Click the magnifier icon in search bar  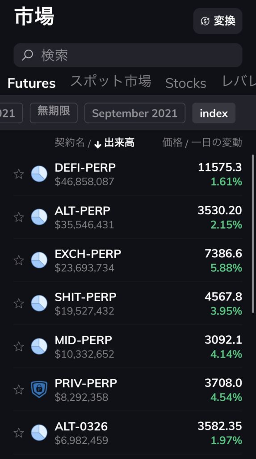[27, 55]
